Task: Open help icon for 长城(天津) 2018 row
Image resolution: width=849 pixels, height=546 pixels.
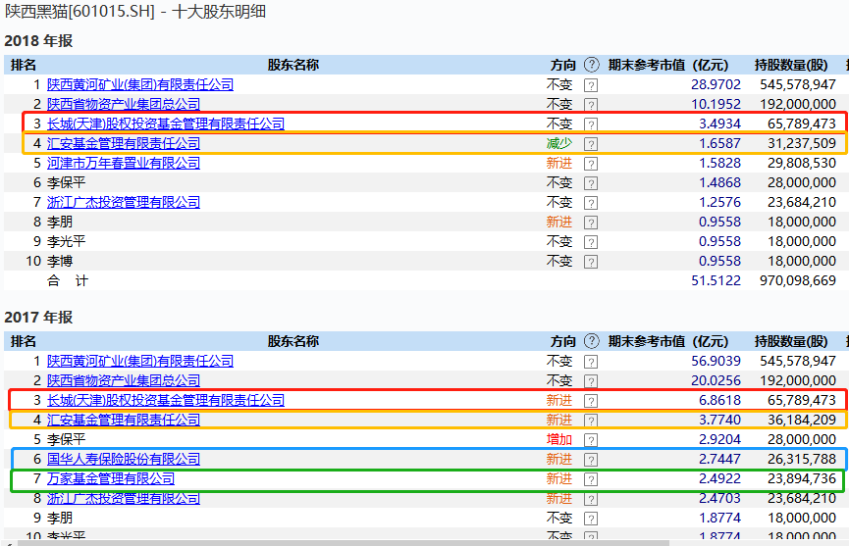Action: [x=591, y=124]
